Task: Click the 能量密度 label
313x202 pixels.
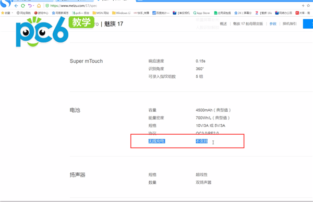Action: click(x=156, y=118)
